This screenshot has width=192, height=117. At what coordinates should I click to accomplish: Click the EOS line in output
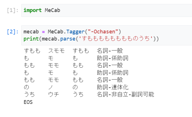[28, 102]
